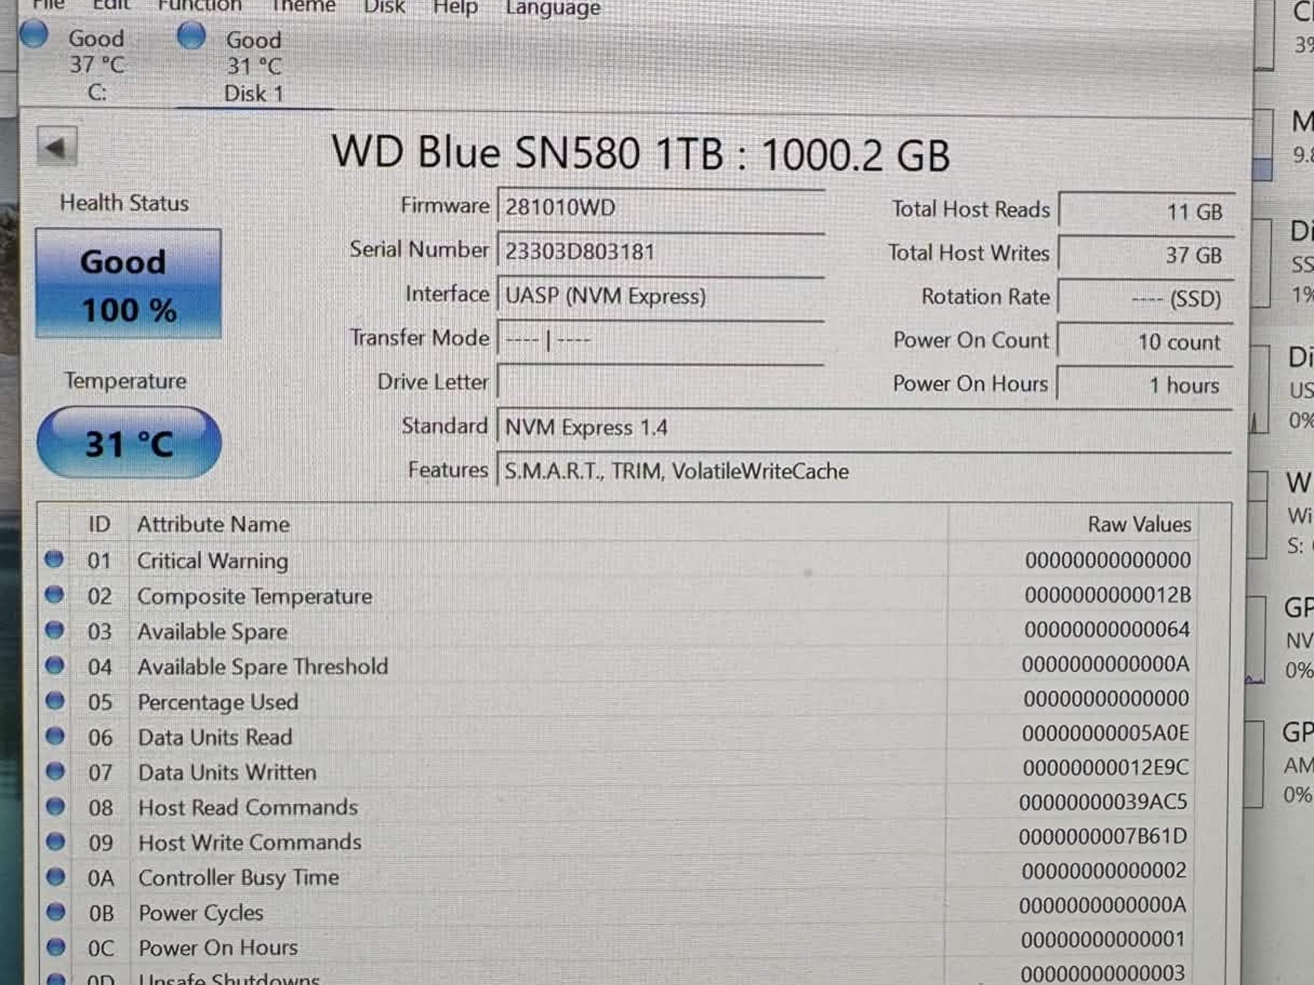Click the Standard field NVM Express 1.4

tap(864, 427)
